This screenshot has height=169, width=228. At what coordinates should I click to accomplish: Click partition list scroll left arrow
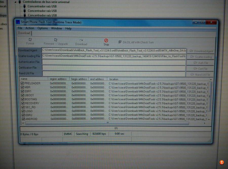point(23,123)
